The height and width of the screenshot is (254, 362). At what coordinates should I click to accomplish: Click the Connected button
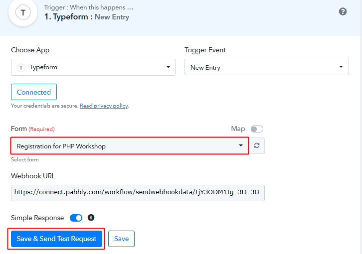tap(34, 92)
